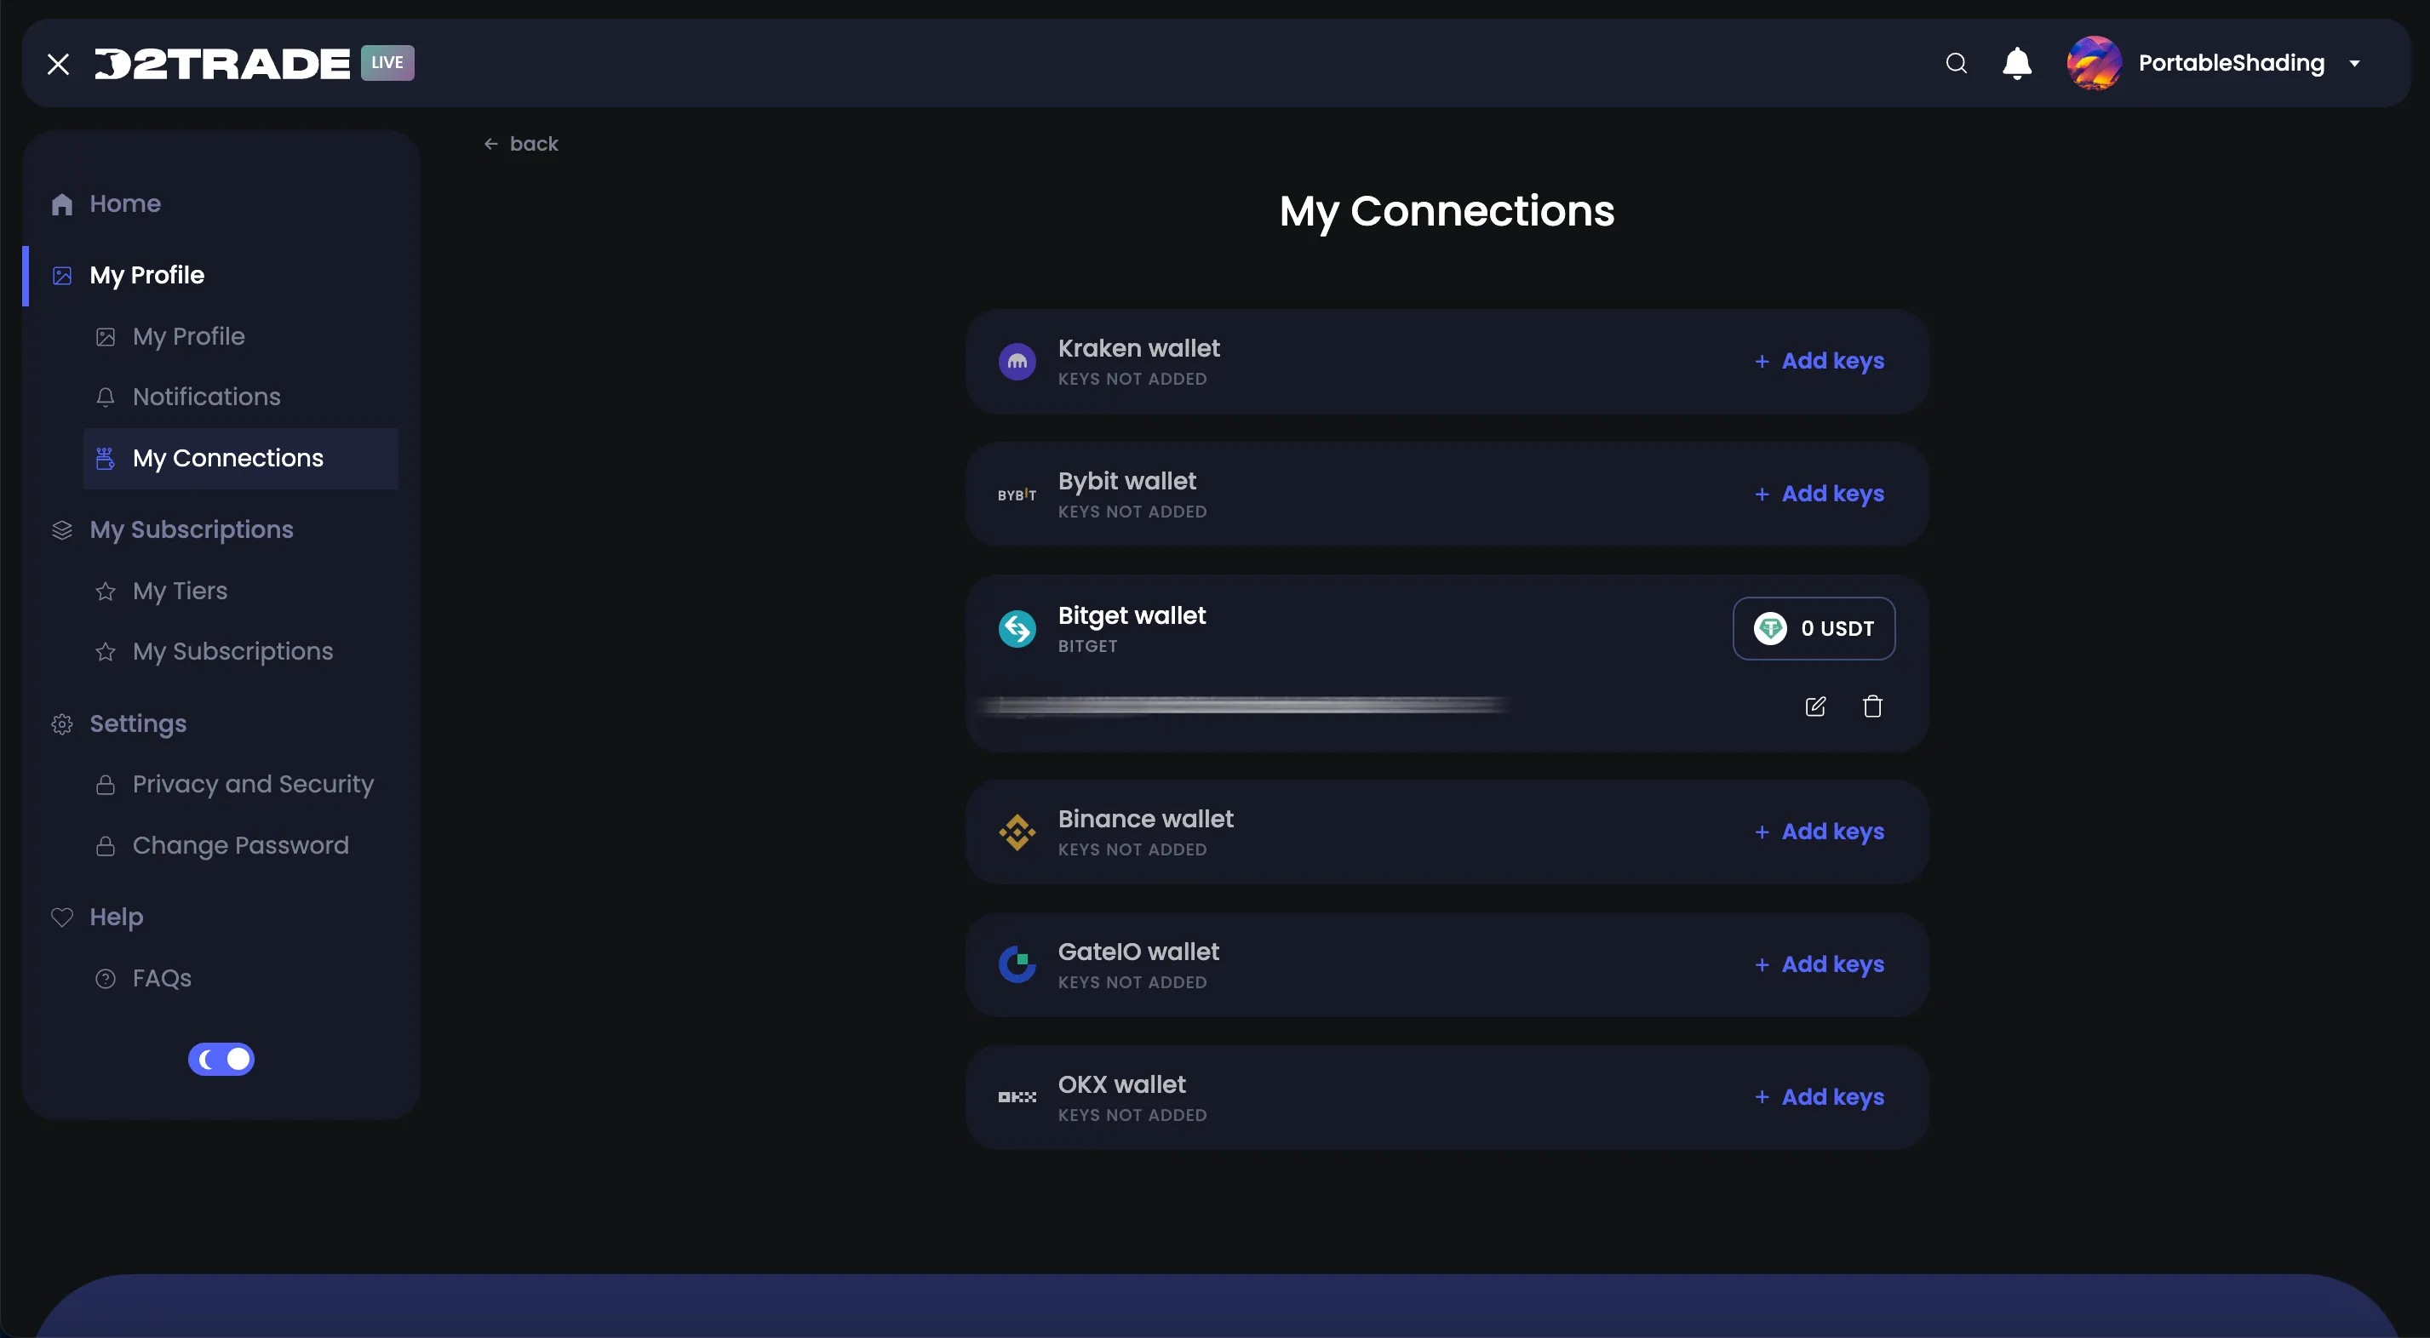Open FAQs in the sidebar
The height and width of the screenshot is (1338, 2430).
163,979
